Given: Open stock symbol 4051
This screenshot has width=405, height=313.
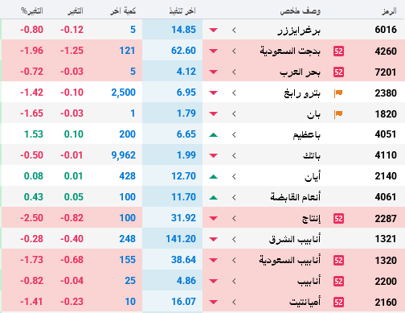Looking at the screenshot, I should click(x=386, y=134).
